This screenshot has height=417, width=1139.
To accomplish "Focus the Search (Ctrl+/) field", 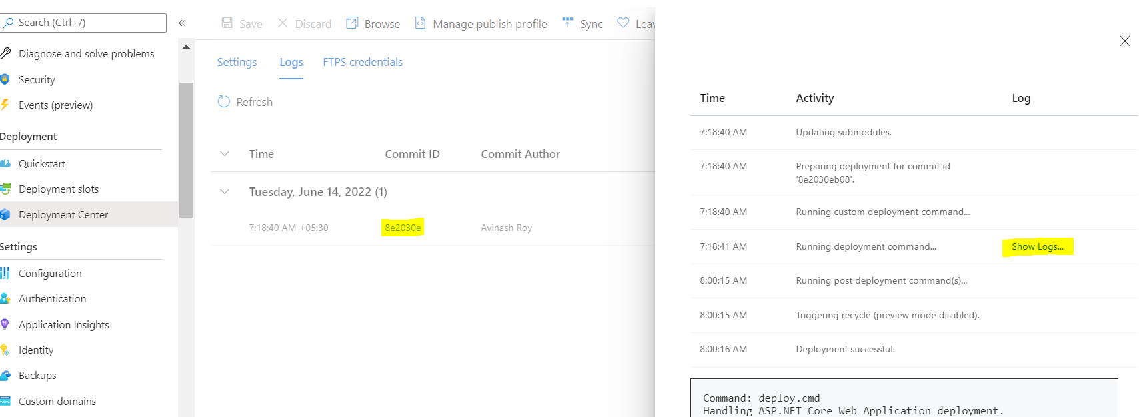I will point(83,23).
